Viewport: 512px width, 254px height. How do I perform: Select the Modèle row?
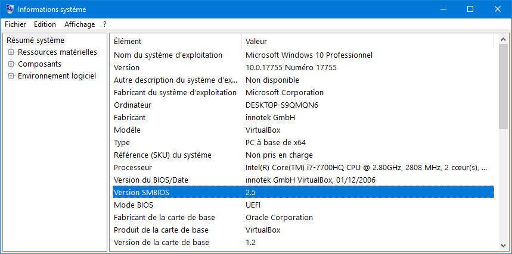click(303, 130)
